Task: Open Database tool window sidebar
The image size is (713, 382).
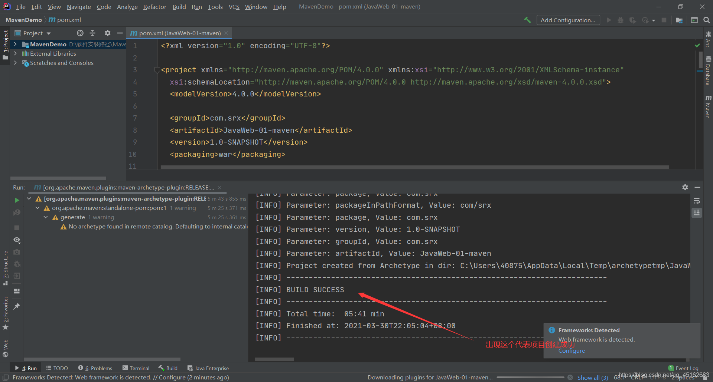Action: click(708, 70)
